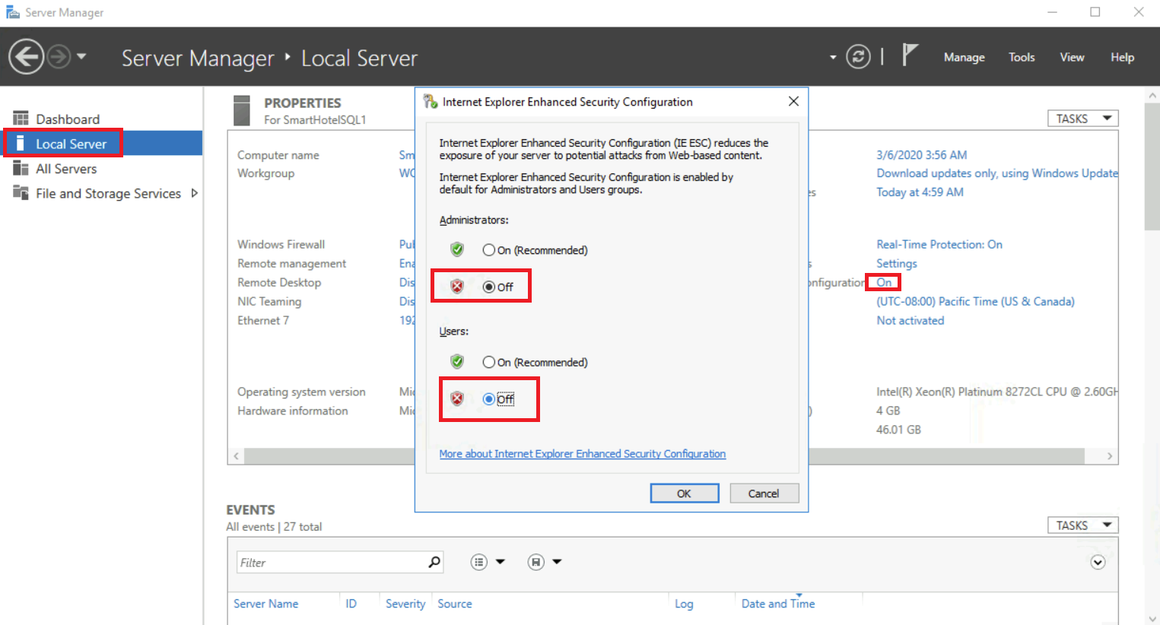Expand File and Storage Services chevron
This screenshot has width=1160, height=625.
(x=194, y=193)
